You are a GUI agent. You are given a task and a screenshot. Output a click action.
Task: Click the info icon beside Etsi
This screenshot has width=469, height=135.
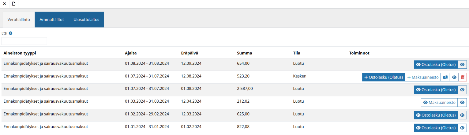pos(10,33)
